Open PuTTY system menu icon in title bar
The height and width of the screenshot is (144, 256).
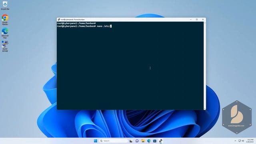click(x=59, y=20)
